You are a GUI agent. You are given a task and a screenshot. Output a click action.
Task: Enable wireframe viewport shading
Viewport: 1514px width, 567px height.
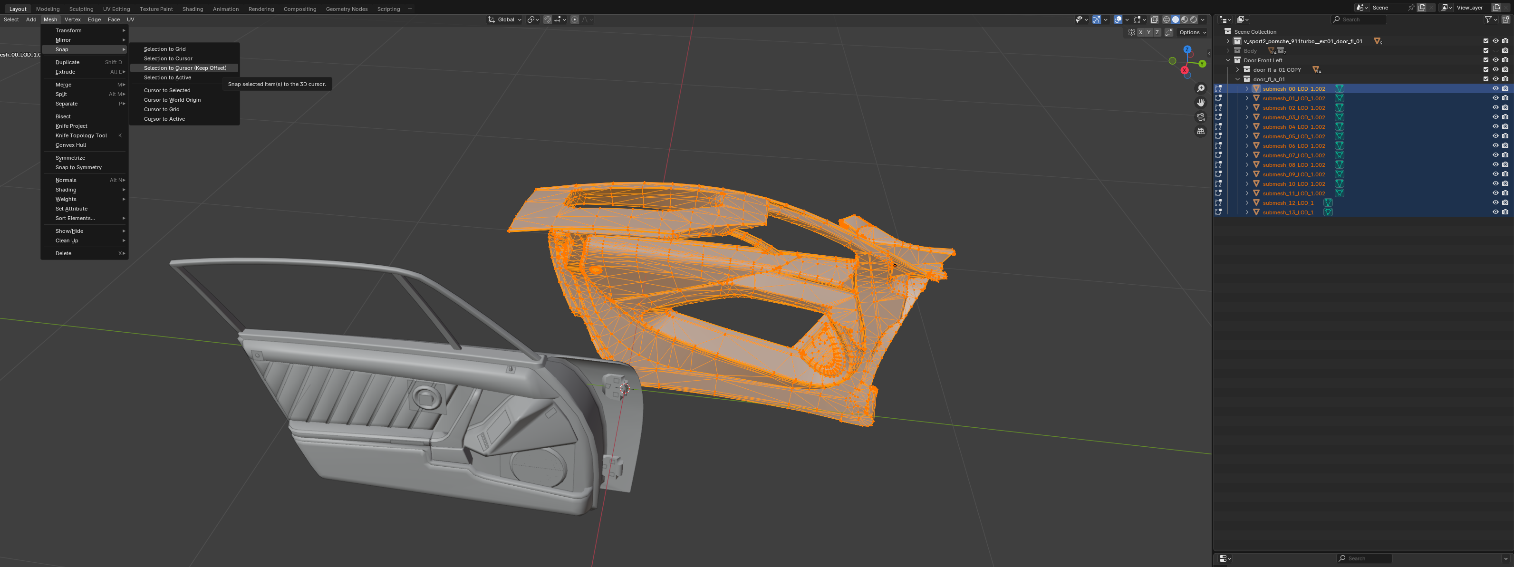[1167, 19]
